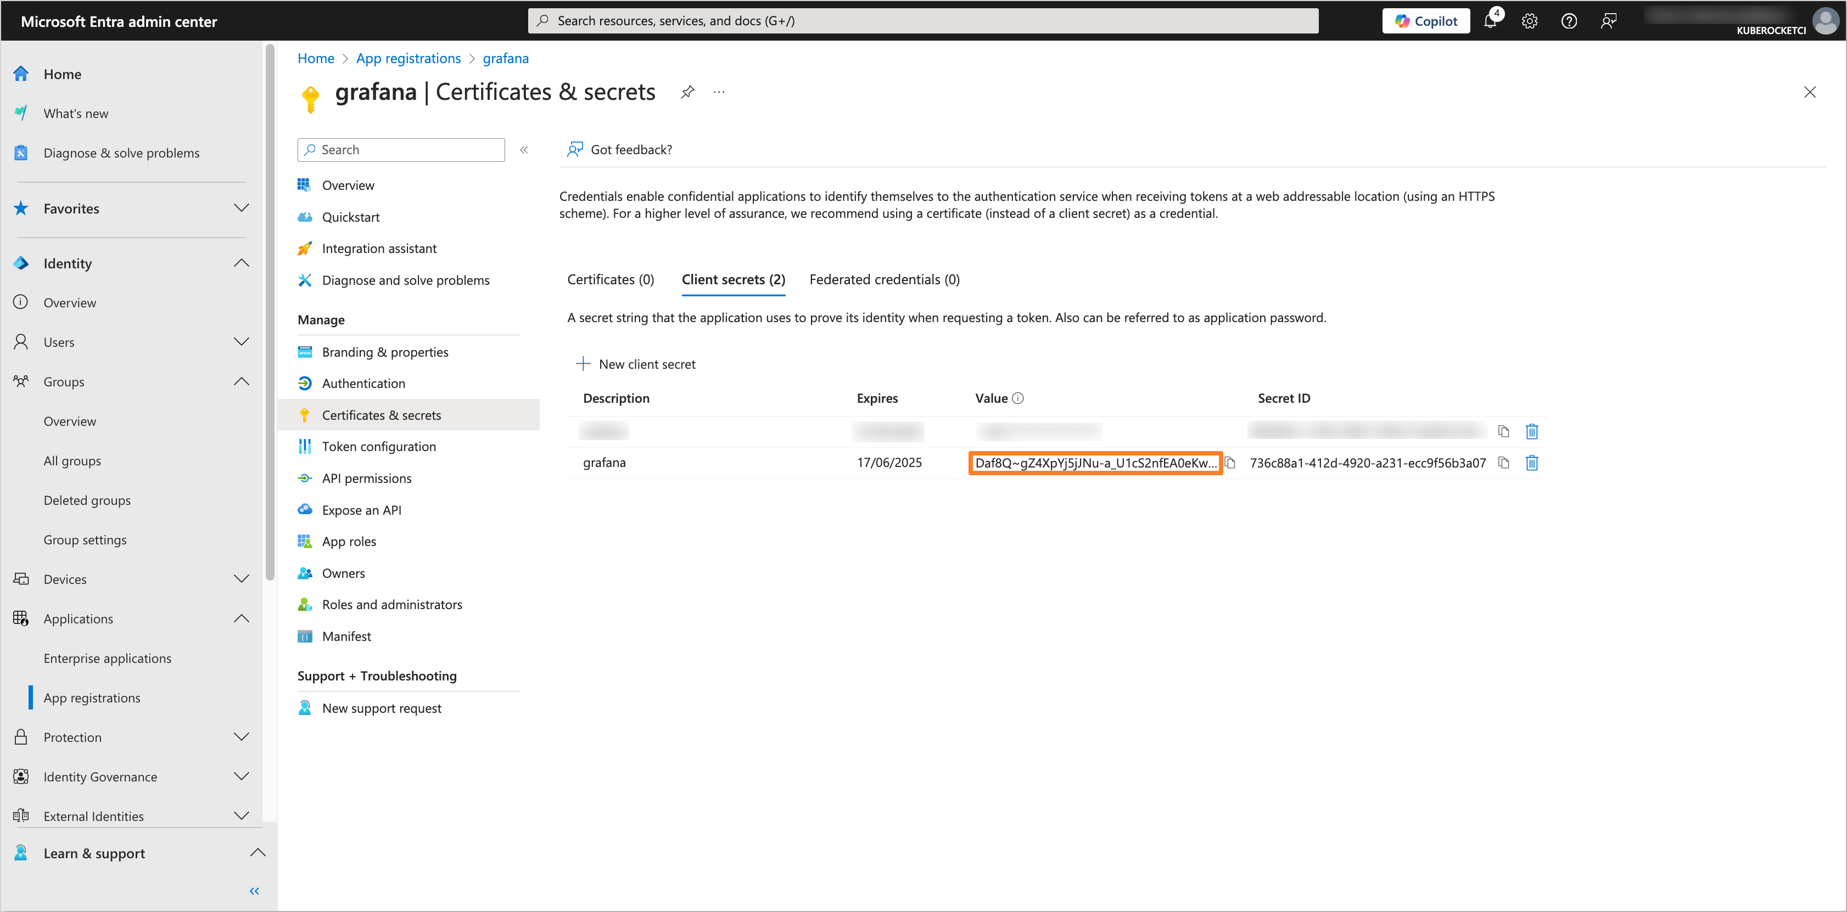Go to App registrations breadcrumb
Screen dimensions: 1847x912
[x=408, y=58]
